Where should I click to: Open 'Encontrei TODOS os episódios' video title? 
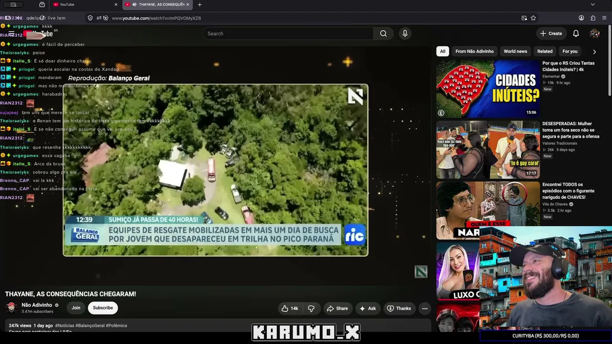pyautogui.click(x=569, y=191)
